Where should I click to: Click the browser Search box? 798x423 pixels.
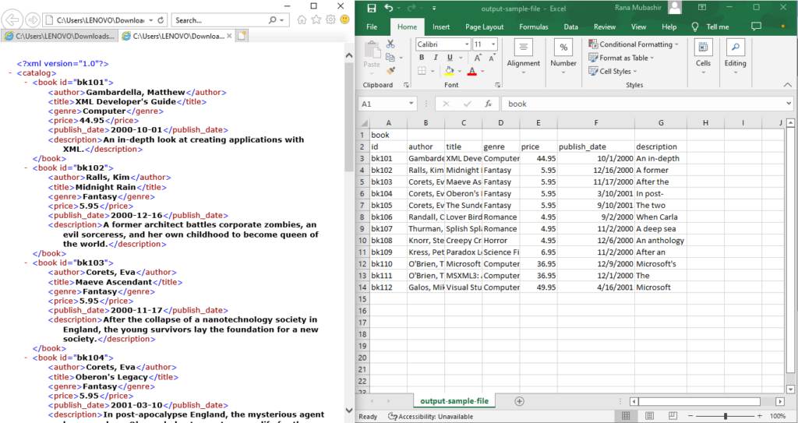(x=221, y=20)
